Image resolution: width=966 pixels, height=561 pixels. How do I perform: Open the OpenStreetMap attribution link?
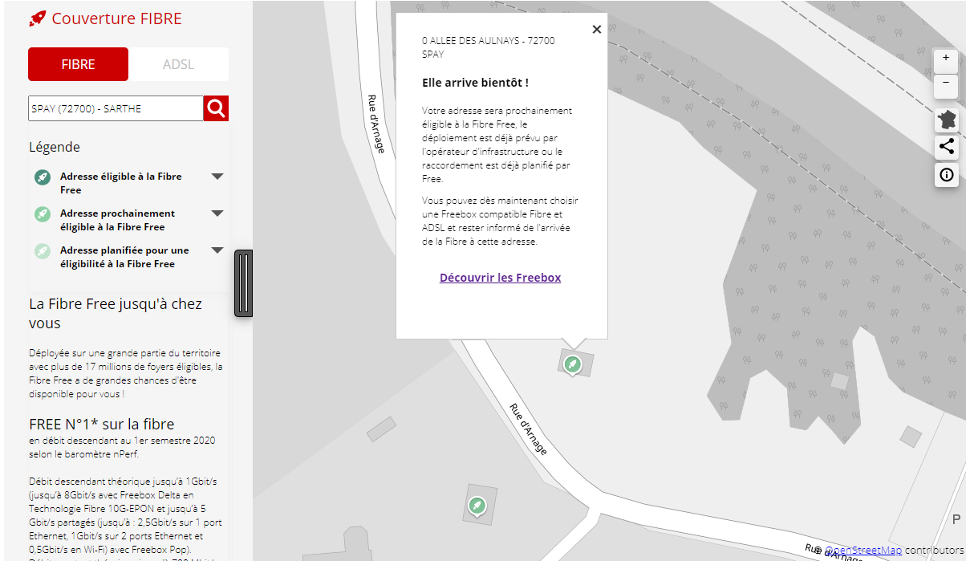coord(863,550)
